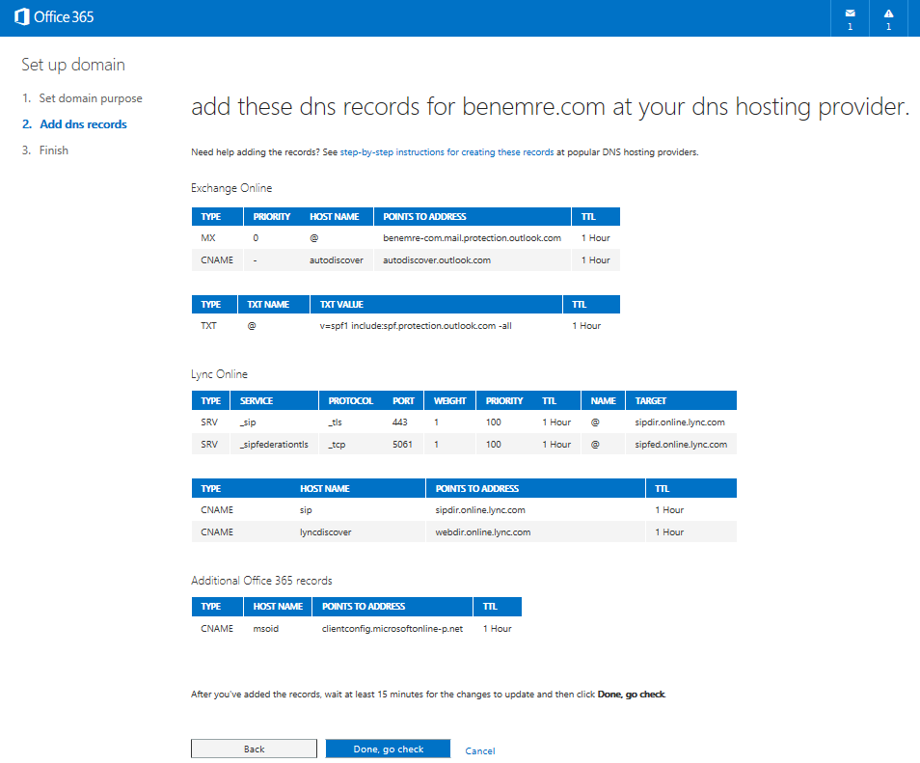920x763 pixels.
Task: Click Done, go check button
Action: pos(388,749)
